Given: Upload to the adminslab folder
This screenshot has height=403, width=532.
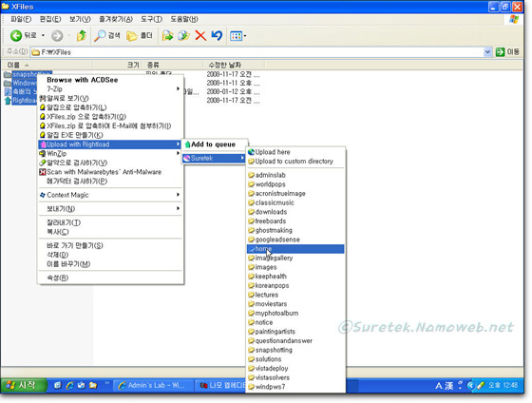Looking at the screenshot, I should coord(295,175).
